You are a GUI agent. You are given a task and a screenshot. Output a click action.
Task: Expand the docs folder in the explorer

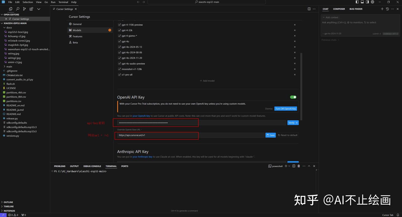[x=9, y=27]
